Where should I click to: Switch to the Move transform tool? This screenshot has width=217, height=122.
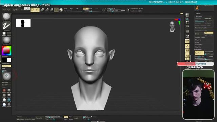coord(42,10)
